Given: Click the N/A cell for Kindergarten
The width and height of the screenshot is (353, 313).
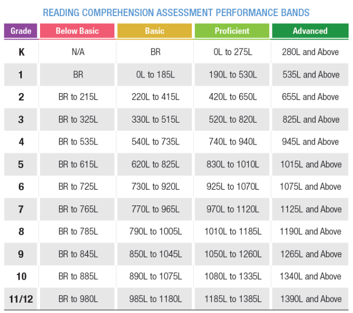Looking at the screenshot, I should (x=77, y=52).
